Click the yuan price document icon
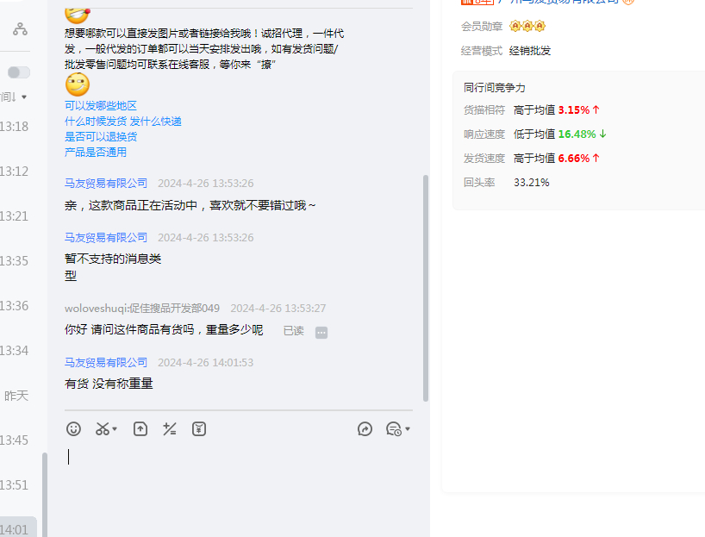The height and width of the screenshot is (537, 705). 199,428
